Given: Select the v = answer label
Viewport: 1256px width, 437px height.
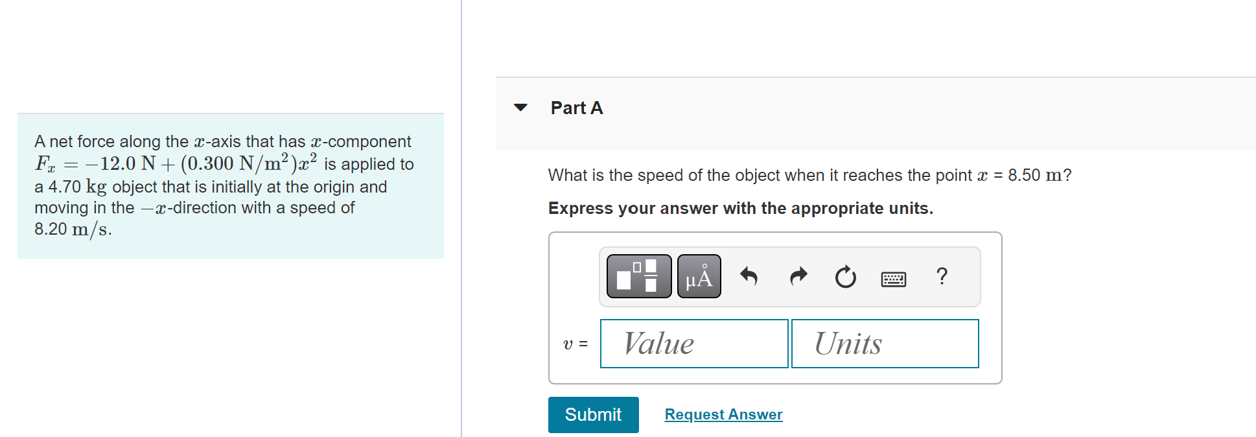Looking at the screenshot, I should (x=576, y=343).
